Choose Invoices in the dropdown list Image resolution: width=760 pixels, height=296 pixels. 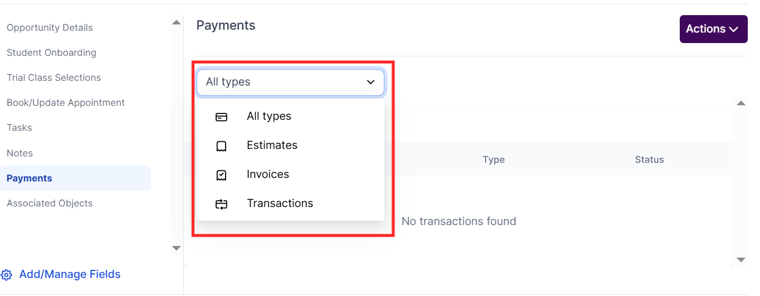[x=267, y=174]
